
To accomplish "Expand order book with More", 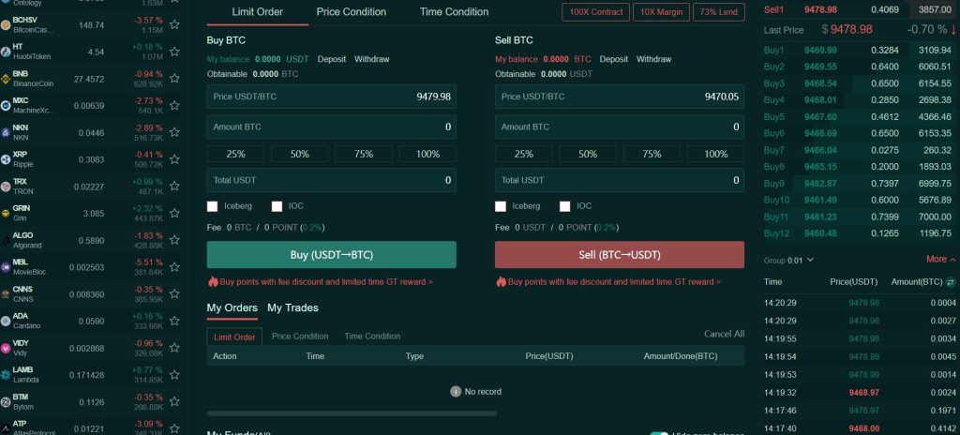I will (x=940, y=259).
